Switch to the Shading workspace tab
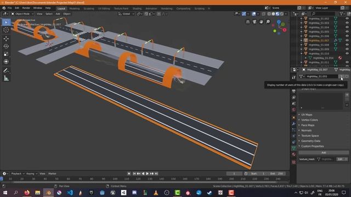This screenshot has width=351, height=197. point(137,9)
